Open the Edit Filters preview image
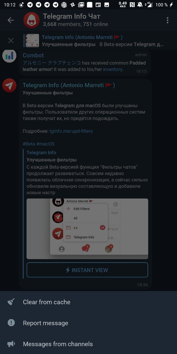 87,229
